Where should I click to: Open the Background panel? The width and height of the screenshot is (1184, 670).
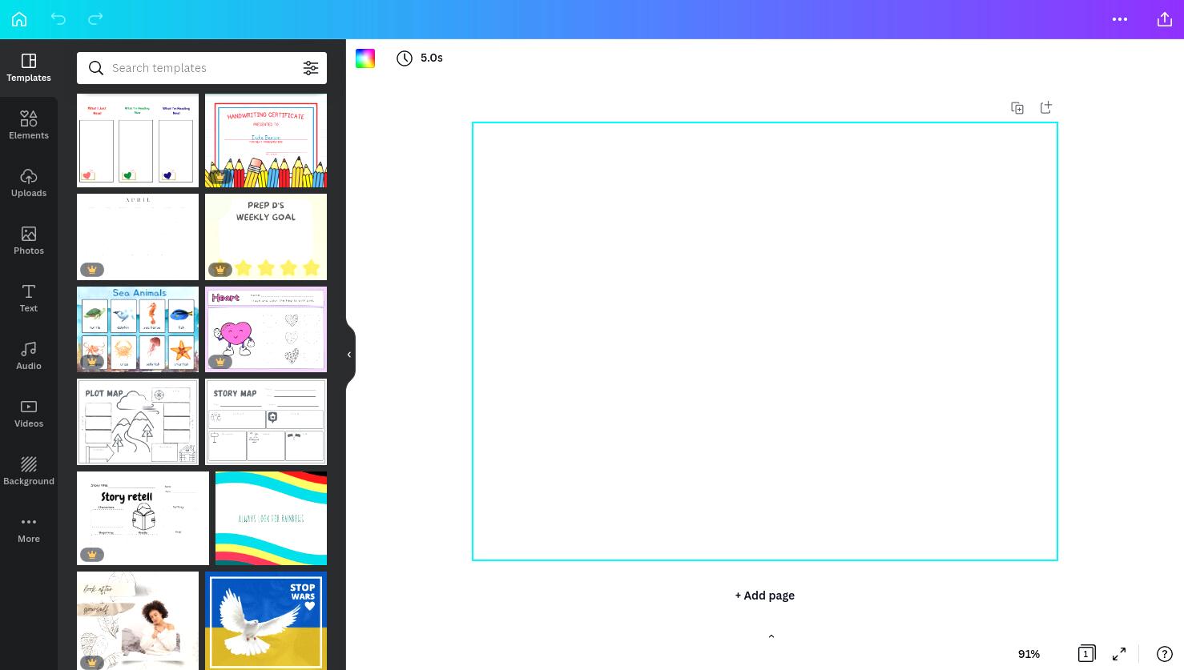(x=29, y=471)
